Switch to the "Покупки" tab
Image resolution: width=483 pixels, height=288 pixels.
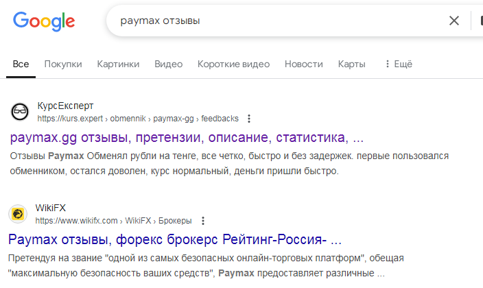coord(63,64)
